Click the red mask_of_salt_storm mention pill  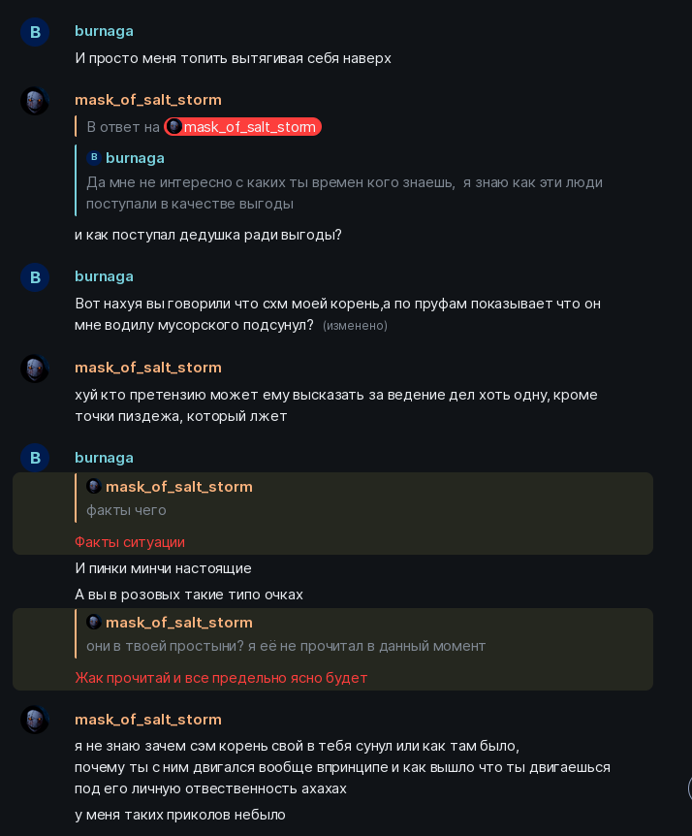pyautogui.click(x=242, y=127)
